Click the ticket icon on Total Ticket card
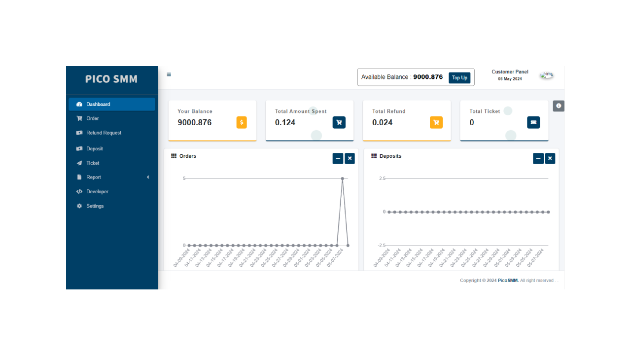The image size is (631, 355). (x=533, y=122)
